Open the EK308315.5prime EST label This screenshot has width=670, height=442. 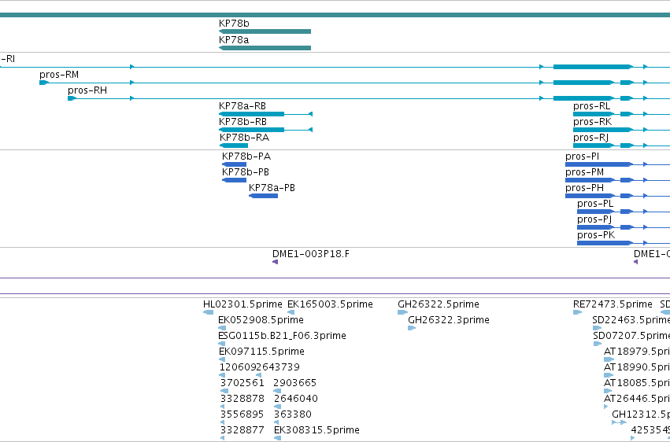click(316, 430)
